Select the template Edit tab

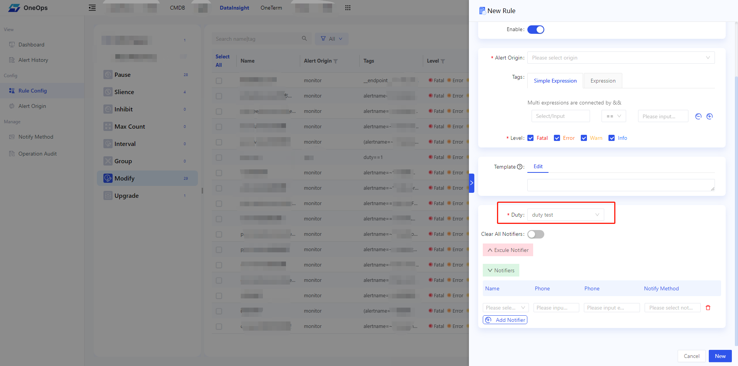pyautogui.click(x=538, y=166)
